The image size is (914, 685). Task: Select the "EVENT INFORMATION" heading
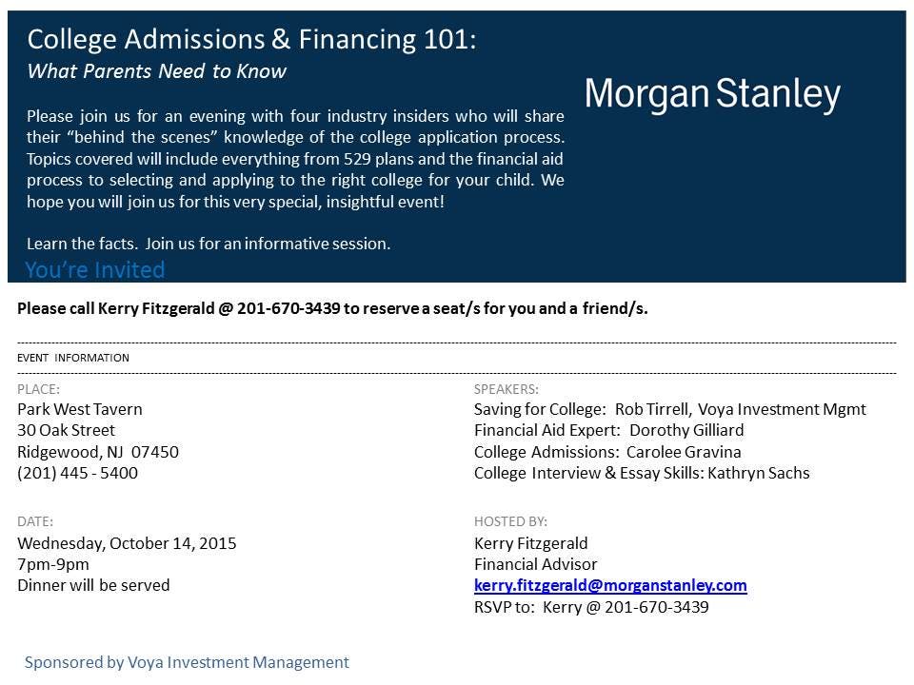(73, 358)
